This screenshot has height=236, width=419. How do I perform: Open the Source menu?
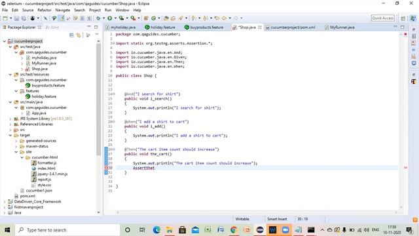pyautogui.click(x=27, y=10)
